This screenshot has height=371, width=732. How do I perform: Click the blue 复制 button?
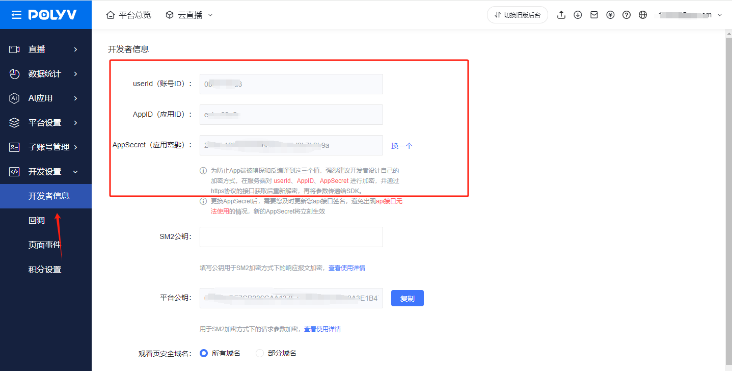[x=407, y=299]
